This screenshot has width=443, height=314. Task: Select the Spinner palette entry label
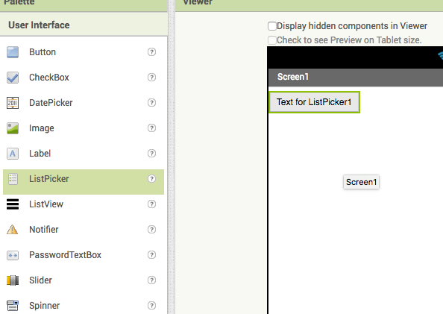pos(44,306)
